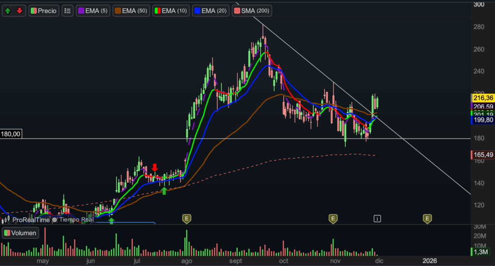Toggle the EMA (10) indicator
The width and height of the screenshot is (495, 266).
(171, 10)
